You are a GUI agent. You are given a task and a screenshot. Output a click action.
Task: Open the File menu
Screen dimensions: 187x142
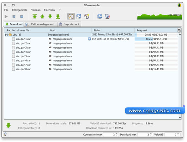click(6, 10)
